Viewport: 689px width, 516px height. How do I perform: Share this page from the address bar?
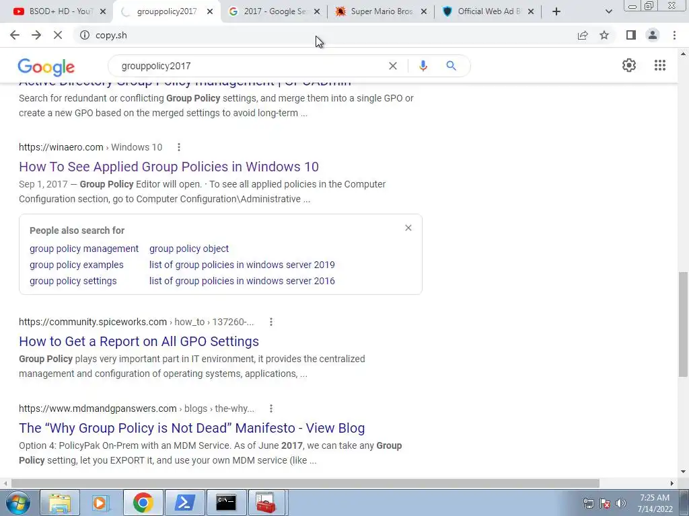click(x=583, y=35)
